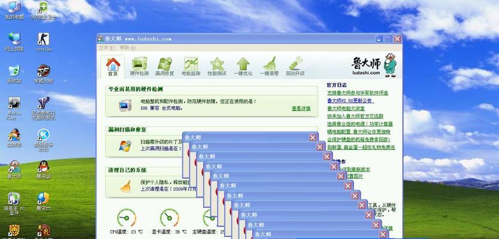This screenshot has width=499, height=239.
Task: Select 酷狗音乐 2010 desktop shortcut
Action: coord(44,140)
